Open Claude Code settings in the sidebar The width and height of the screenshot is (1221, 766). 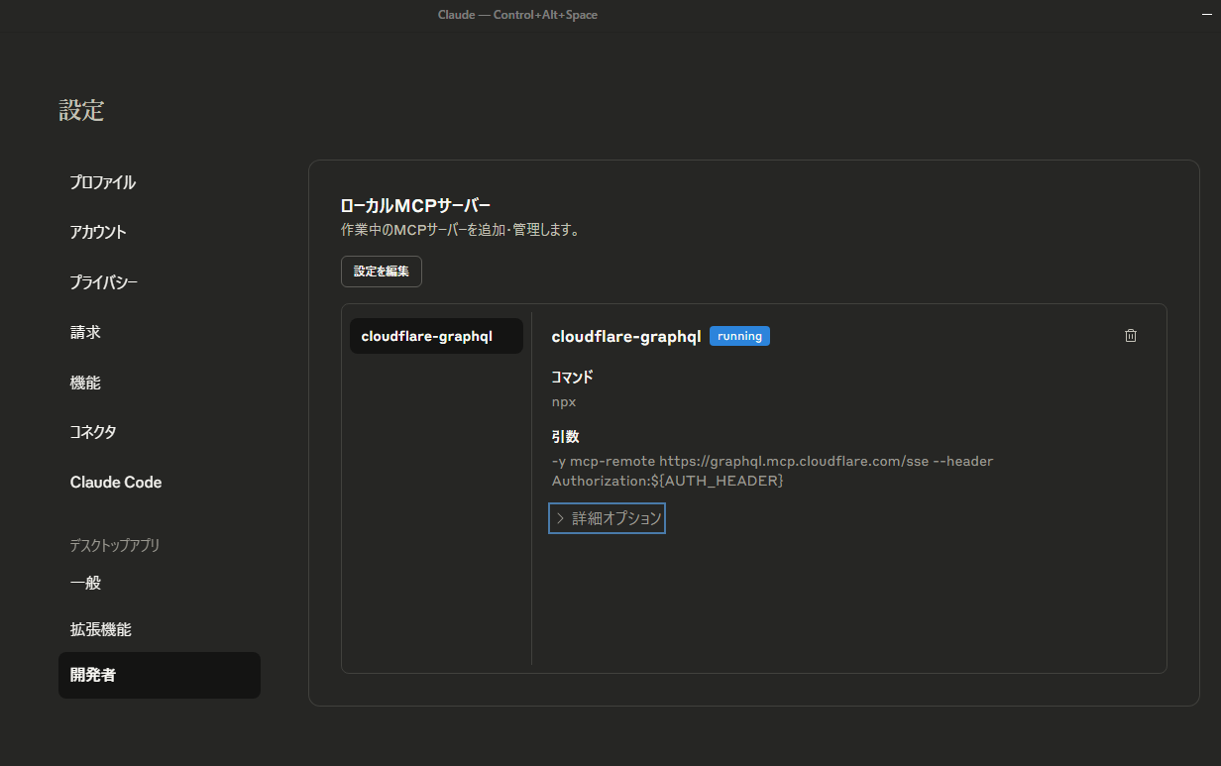pos(116,483)
